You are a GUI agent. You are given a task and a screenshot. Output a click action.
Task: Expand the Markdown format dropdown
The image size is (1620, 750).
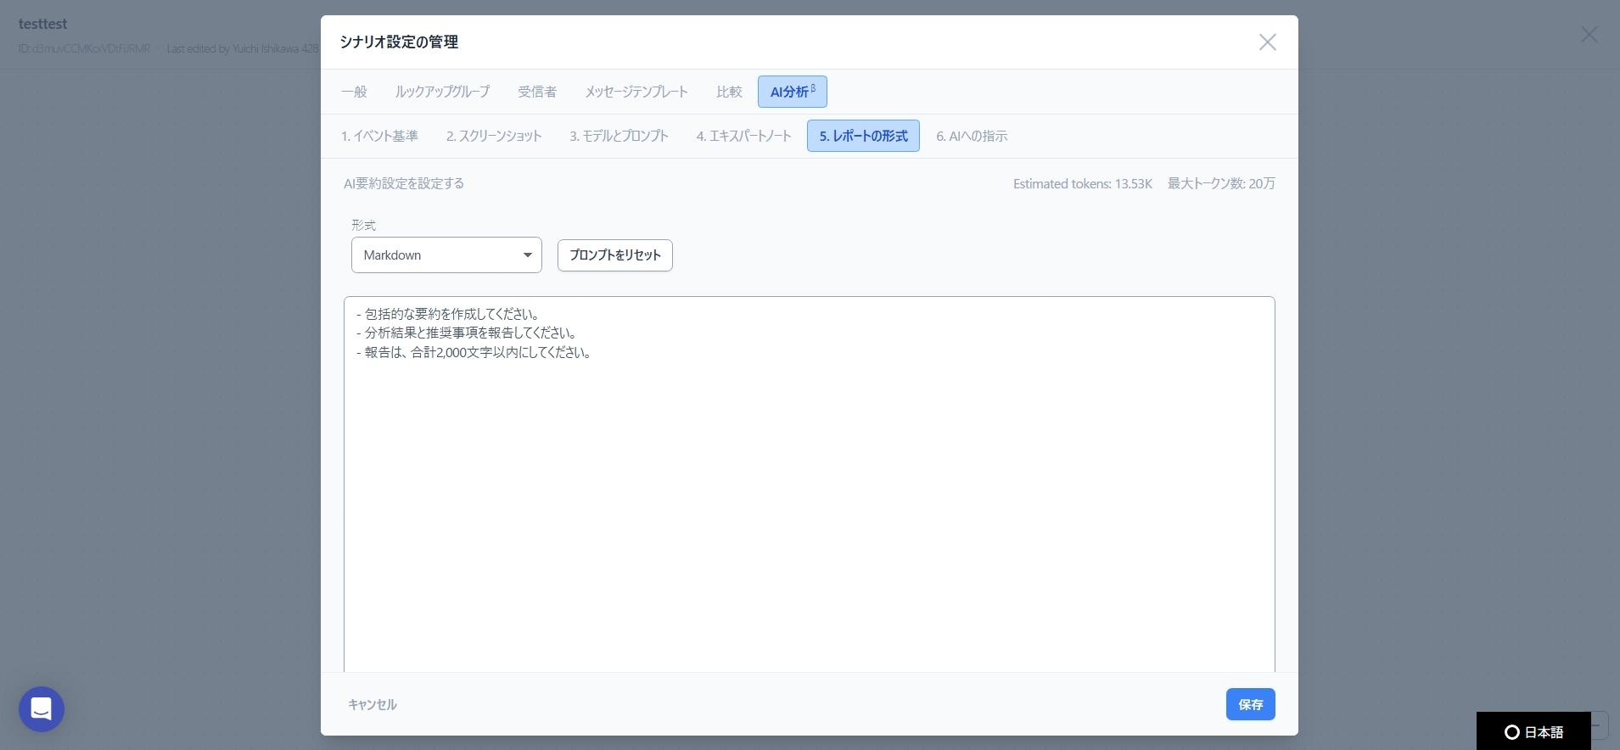(x=446, y=255)
